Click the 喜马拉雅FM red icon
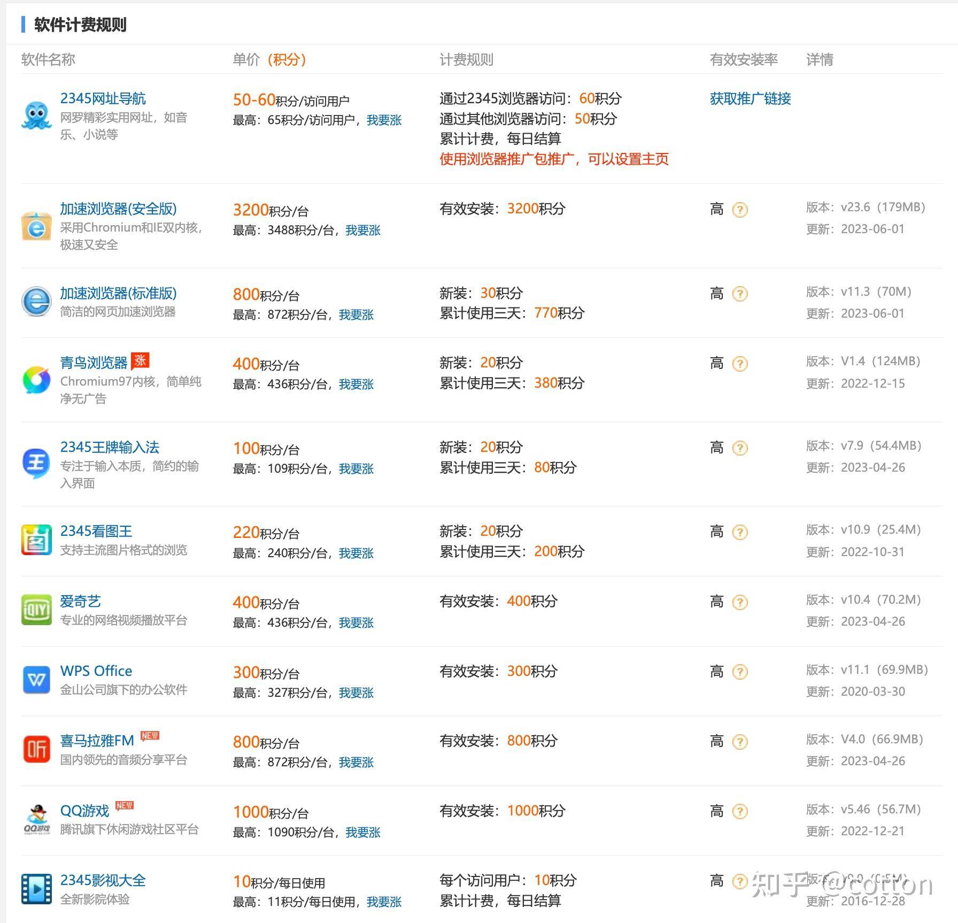 point(36,749)
